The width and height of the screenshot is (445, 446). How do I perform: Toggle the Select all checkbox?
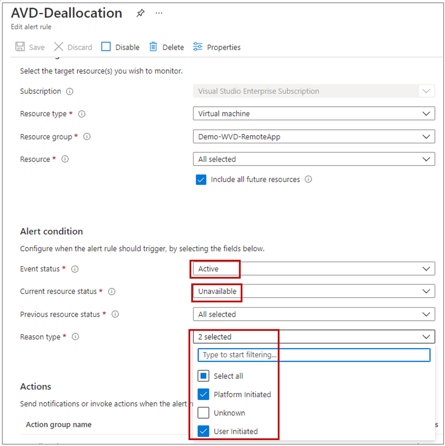pyautogui.click(x=203, y=376)
